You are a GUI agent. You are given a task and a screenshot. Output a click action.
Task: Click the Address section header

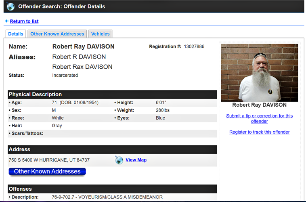coord(112,149)
